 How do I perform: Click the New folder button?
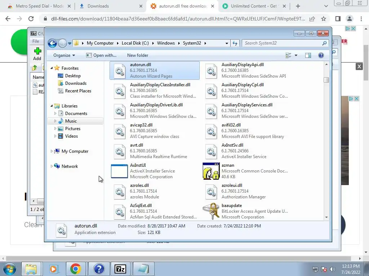138,55
